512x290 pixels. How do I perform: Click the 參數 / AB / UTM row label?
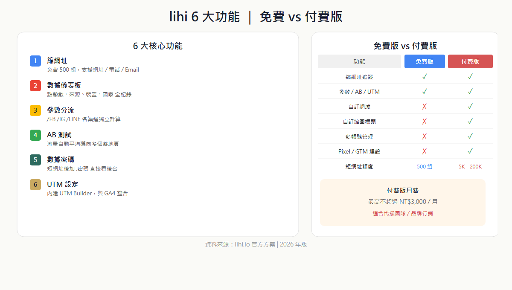click(359, 92)
